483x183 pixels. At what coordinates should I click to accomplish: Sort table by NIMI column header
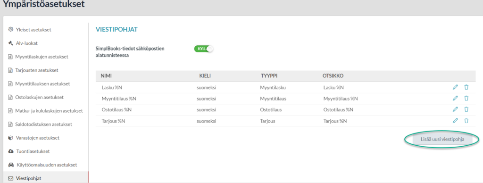(107, 76)
